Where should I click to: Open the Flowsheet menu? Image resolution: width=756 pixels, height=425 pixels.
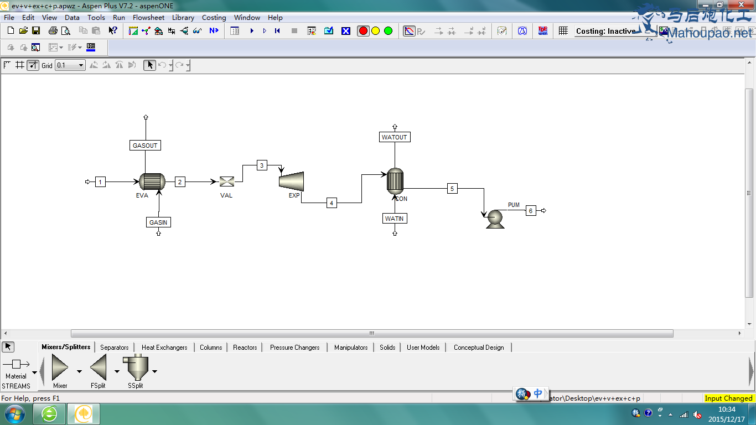148,17
